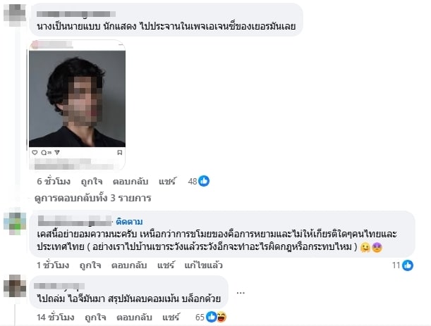Click ติดตาม to follow the second commenter
The width and height of the screenshot is (431, 326).
(129, 222)
